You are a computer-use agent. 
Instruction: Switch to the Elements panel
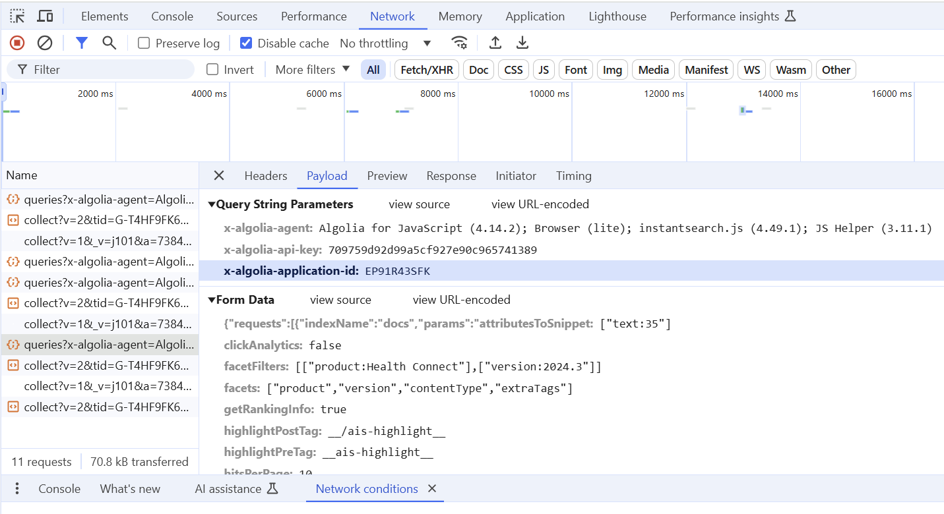pos(105,16)
